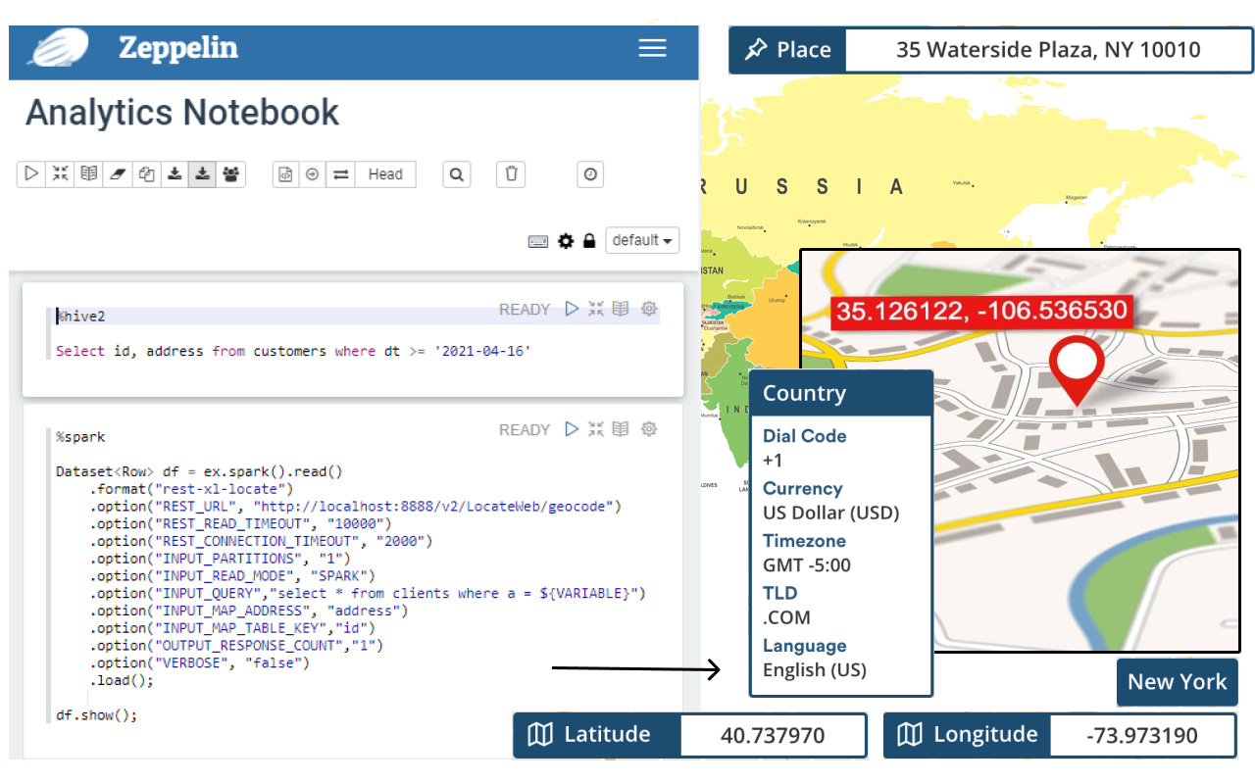Clear all output with the eraser icon
This screenshot has height=784, width=1255.
pyautogui.click(x=118, y=174)
